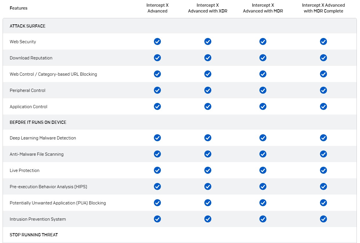Click Anti-Malware File Scanning check under Advanced with MDR

point(263,154)
